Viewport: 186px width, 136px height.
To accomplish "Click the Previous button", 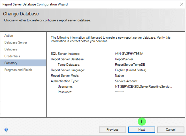I will [x=112, y=130].
